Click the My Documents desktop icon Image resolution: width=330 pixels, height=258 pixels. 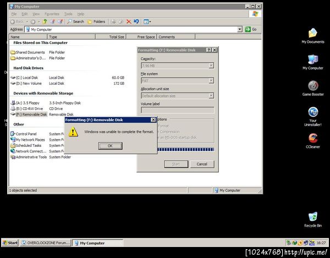click(x=313, y=36)
